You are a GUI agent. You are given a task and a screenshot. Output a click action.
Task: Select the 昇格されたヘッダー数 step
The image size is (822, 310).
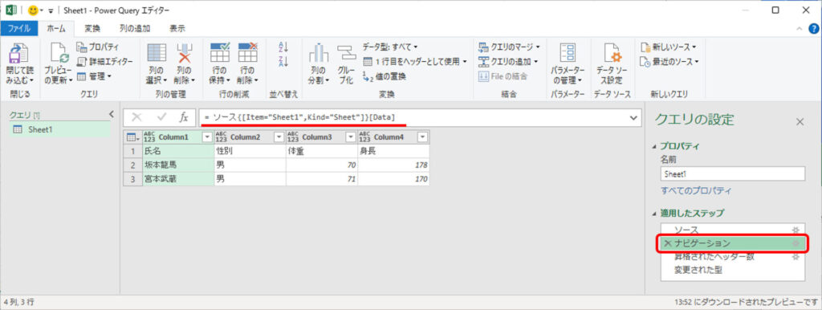pyautogui.click(x=732, y=257)
